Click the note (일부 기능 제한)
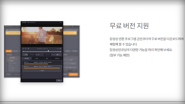The height and width of the screenshot is (104, 185). coord(119,55)
